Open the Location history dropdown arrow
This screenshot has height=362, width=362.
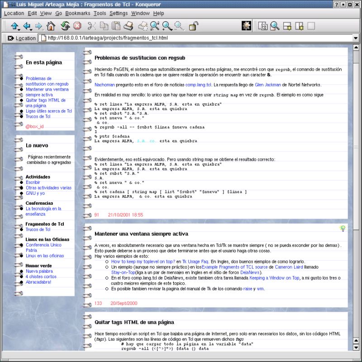click(x=356, y=38)
